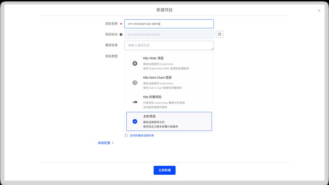Click the edit icon beside 项目标识 field
The width and height of the screenshot is (329, 185).
220,34
